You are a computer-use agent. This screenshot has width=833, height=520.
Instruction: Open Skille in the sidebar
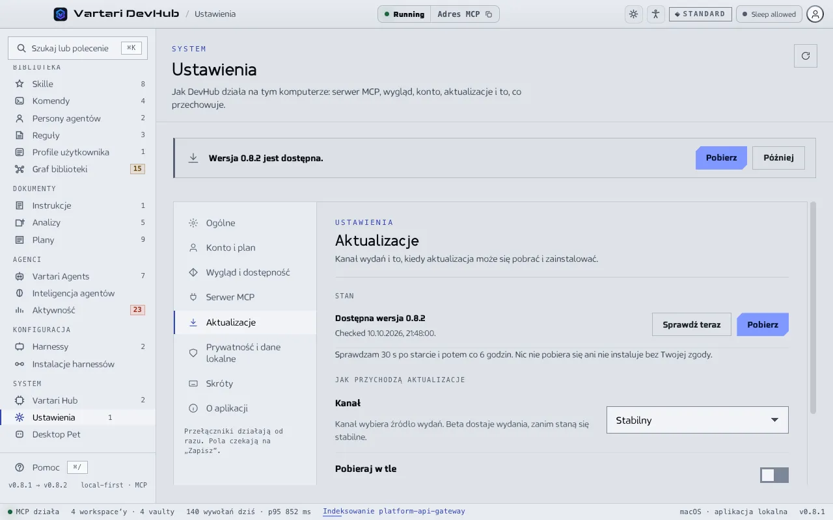tap(78, 84)
